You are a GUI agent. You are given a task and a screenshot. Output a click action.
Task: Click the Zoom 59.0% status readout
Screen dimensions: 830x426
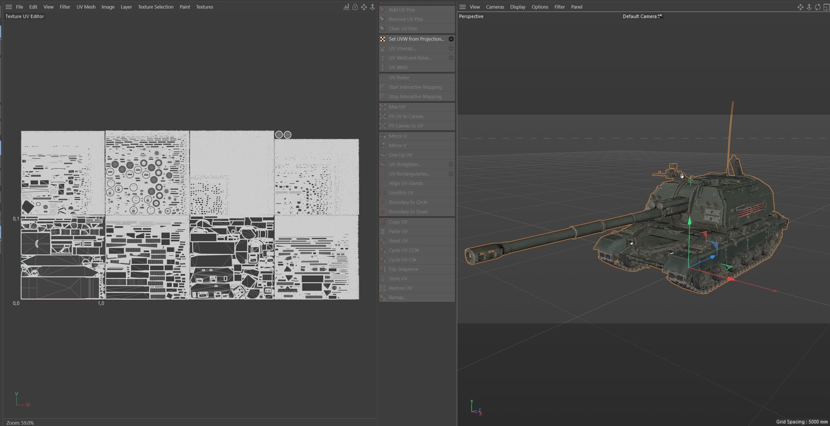pyautogui.click(x=20, y=423)
